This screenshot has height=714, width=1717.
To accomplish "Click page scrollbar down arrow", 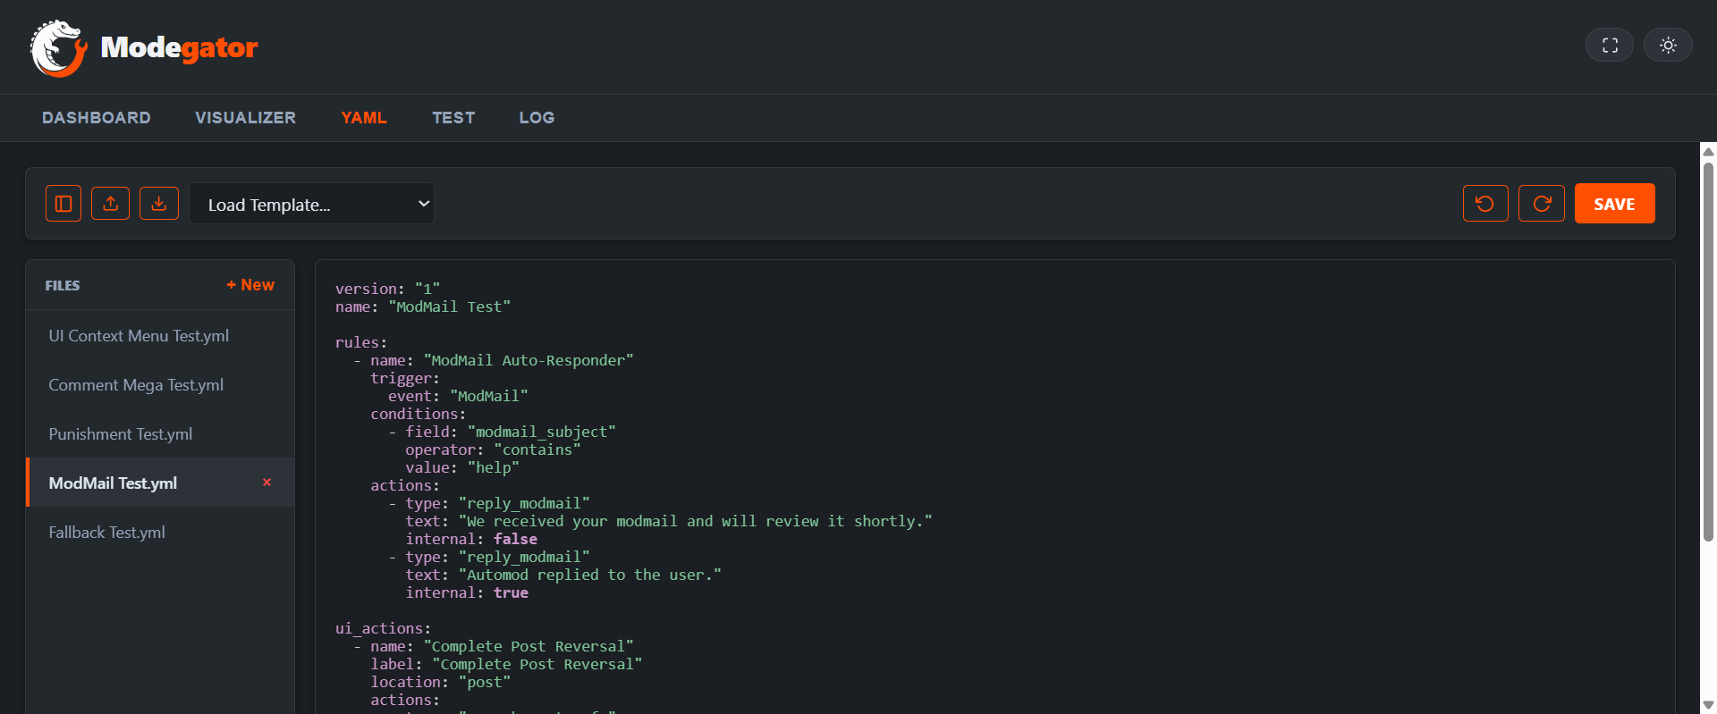I will pyautogui.click(x=1708, y=705).
